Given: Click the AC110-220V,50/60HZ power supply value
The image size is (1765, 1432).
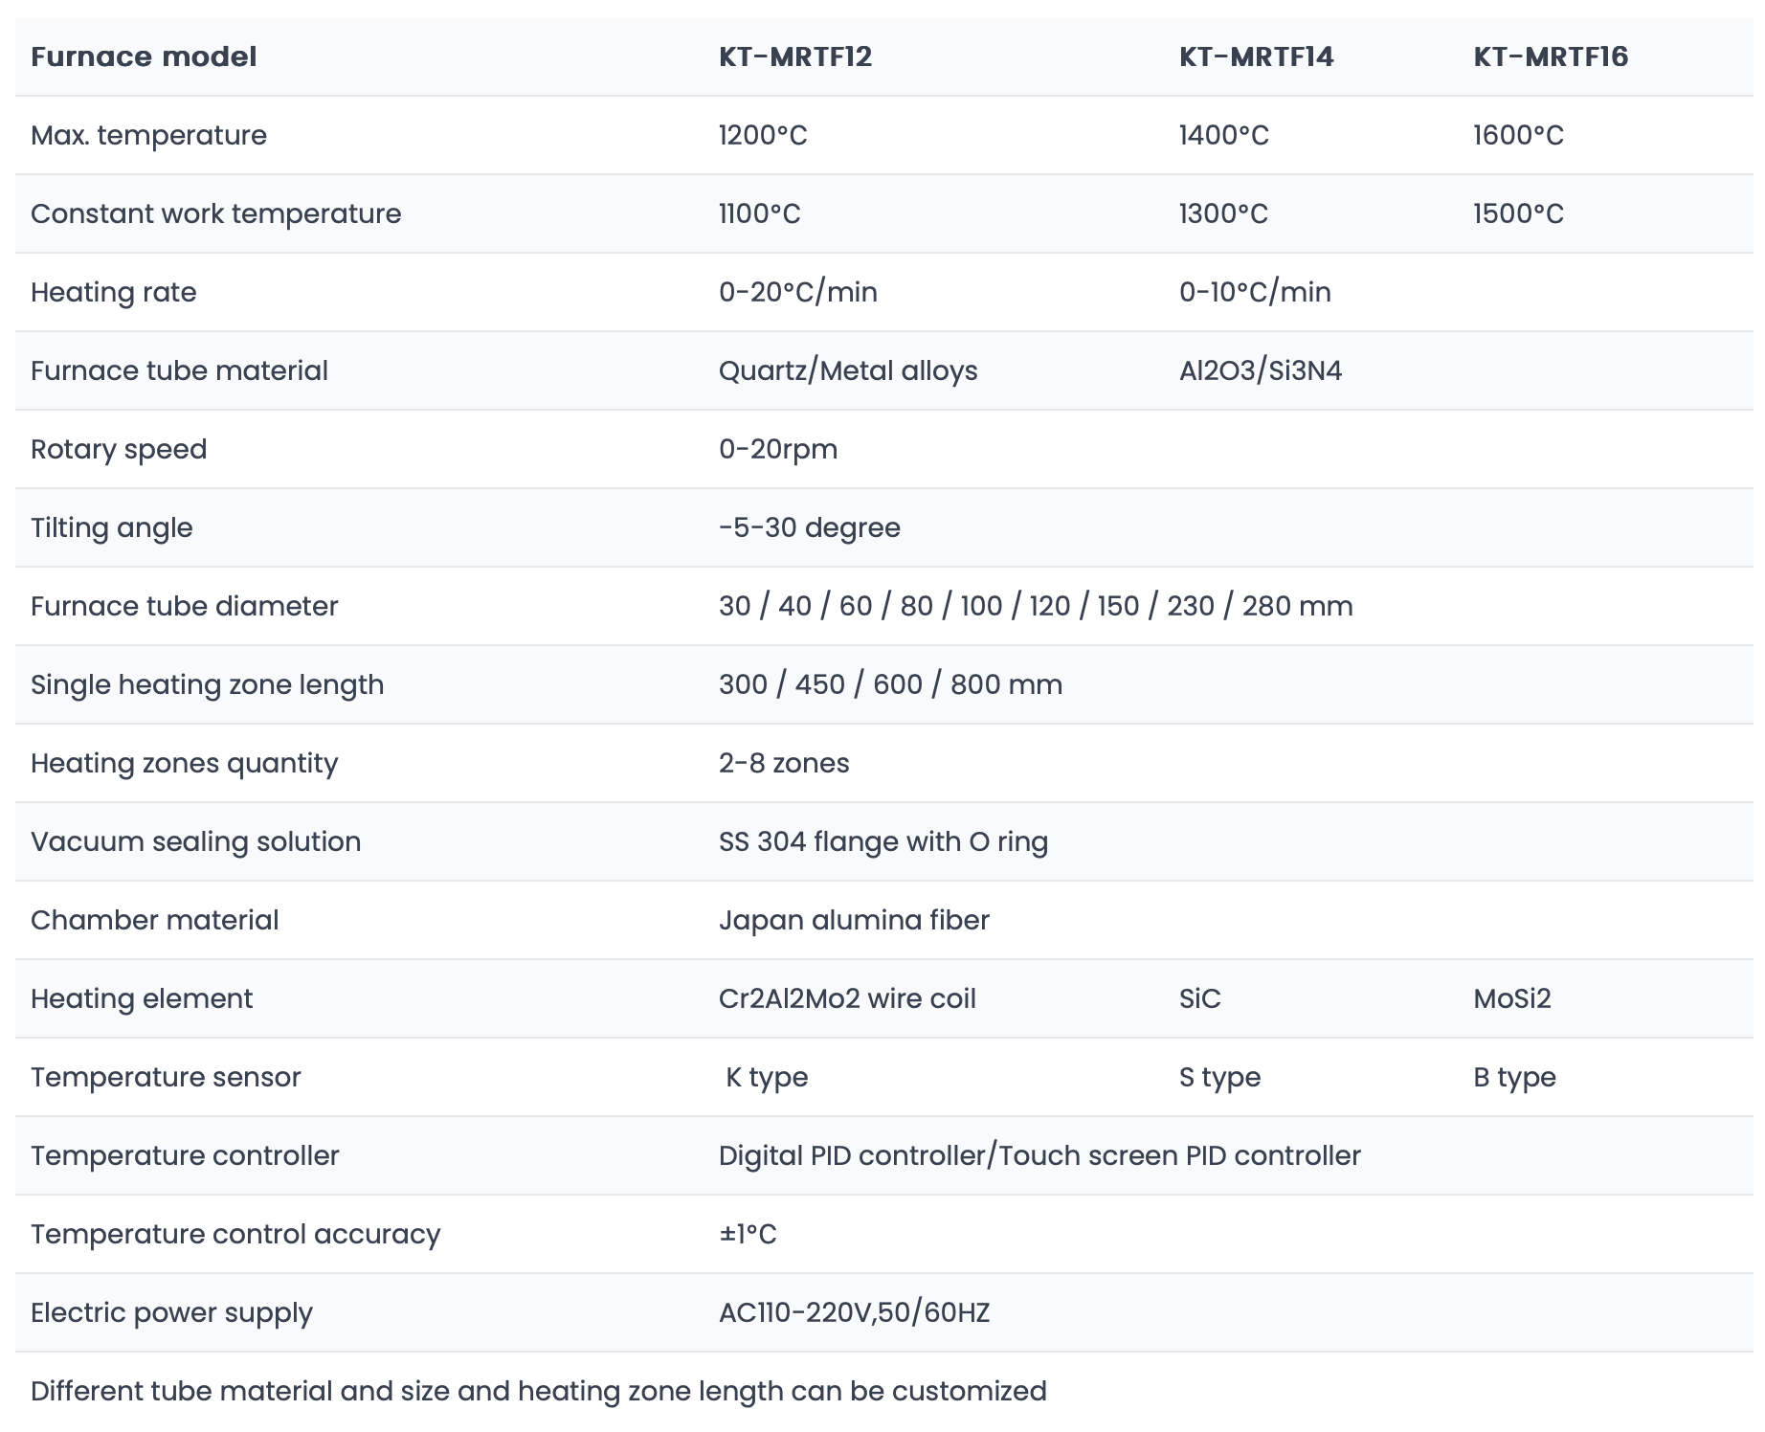Looking at the screenshot, I should click(854, 1312).
